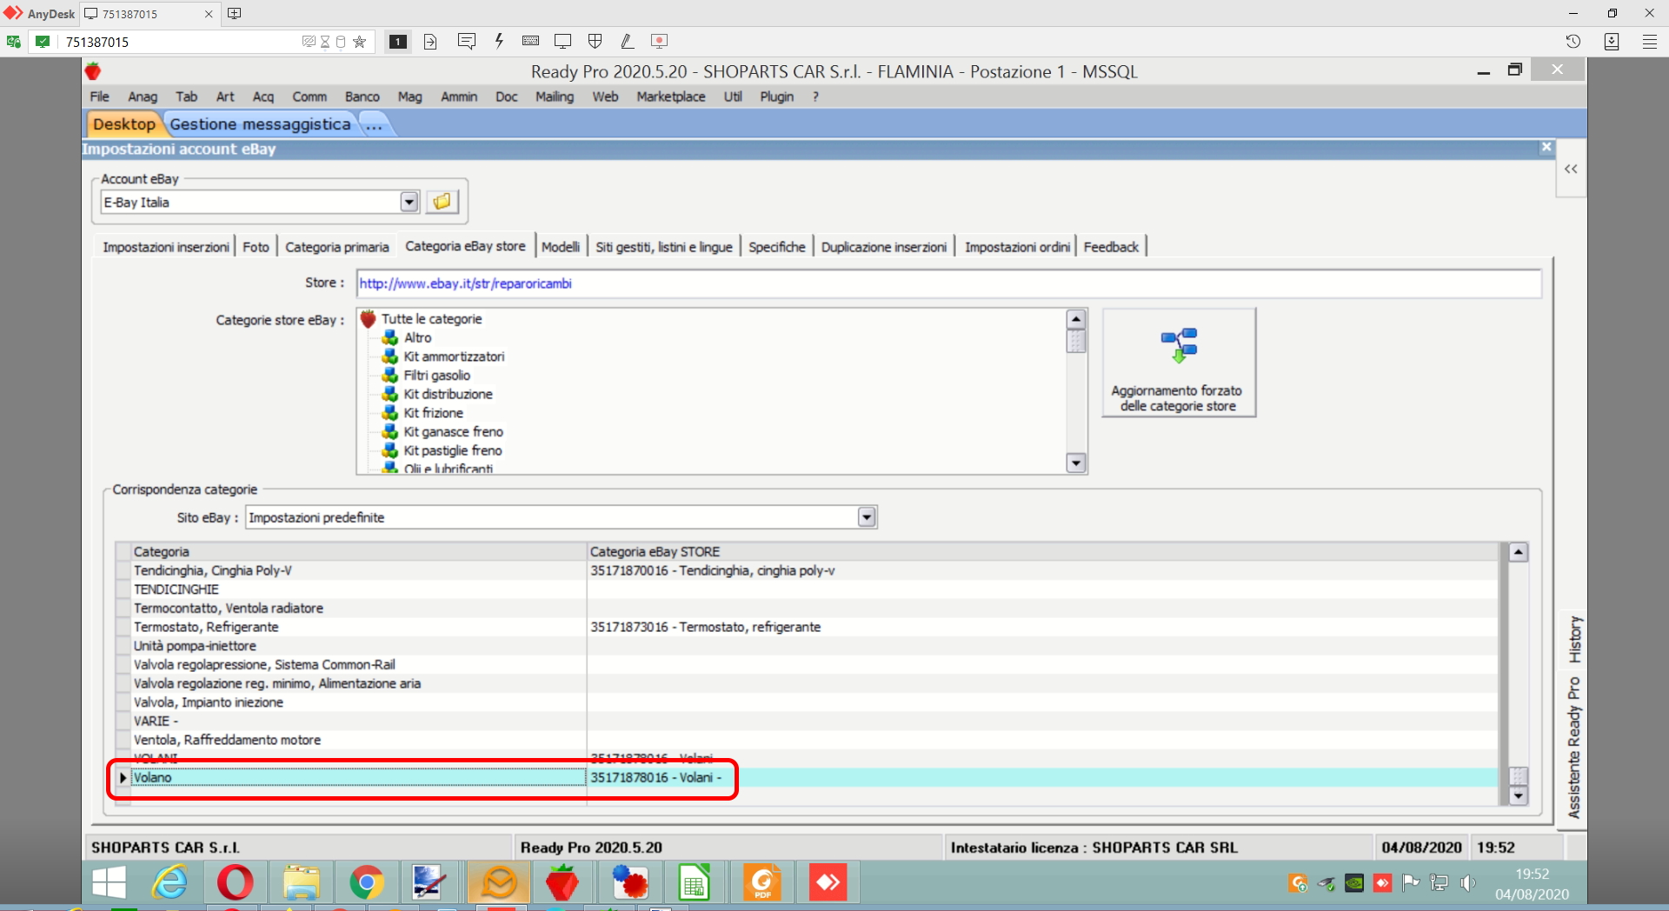
Task: Open the Mailing menu
Action: click(555, 96)
